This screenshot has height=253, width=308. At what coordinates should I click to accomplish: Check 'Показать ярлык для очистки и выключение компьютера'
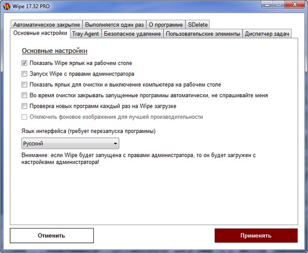[25, 85]
